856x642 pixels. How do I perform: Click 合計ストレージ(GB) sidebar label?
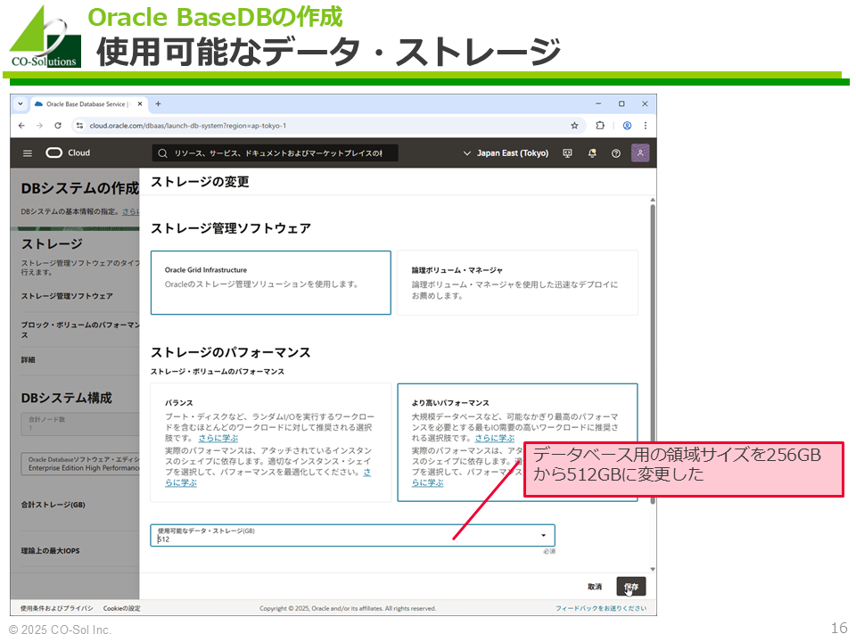coord(53,505)
